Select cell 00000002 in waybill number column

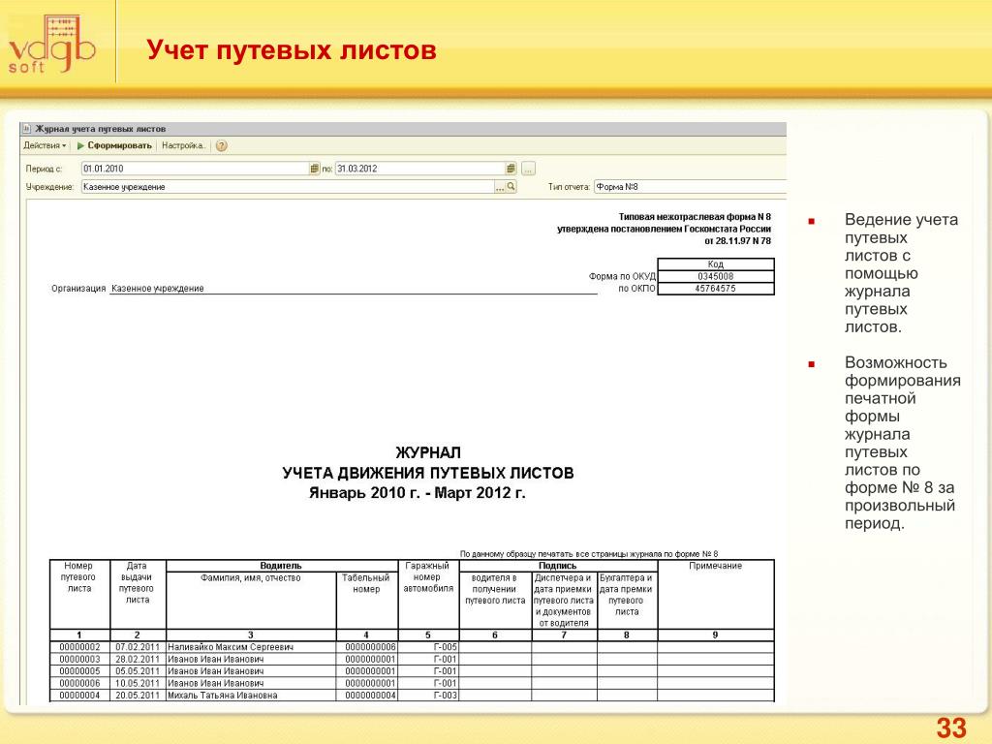pyautogui.click(x=79, y=647)
